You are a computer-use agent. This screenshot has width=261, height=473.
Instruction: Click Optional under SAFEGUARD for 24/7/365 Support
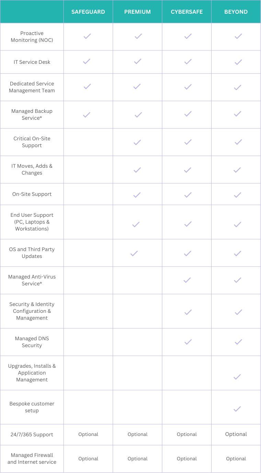(88, 434)
